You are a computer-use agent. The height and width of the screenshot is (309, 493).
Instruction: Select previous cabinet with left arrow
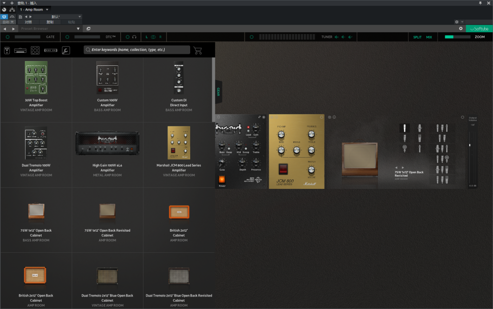point(396,168)
